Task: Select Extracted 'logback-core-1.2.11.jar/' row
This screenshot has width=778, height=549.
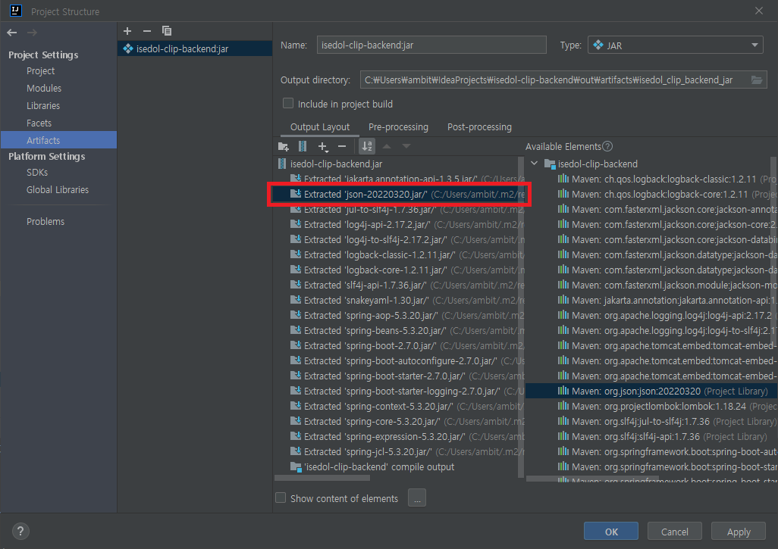Action: tap(398, 270)
